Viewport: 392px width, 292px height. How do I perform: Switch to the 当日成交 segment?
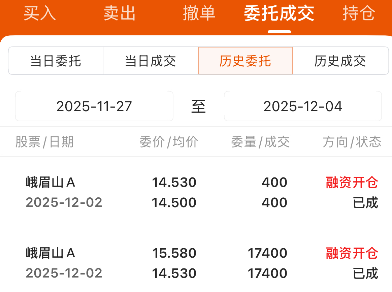(151, 61)
